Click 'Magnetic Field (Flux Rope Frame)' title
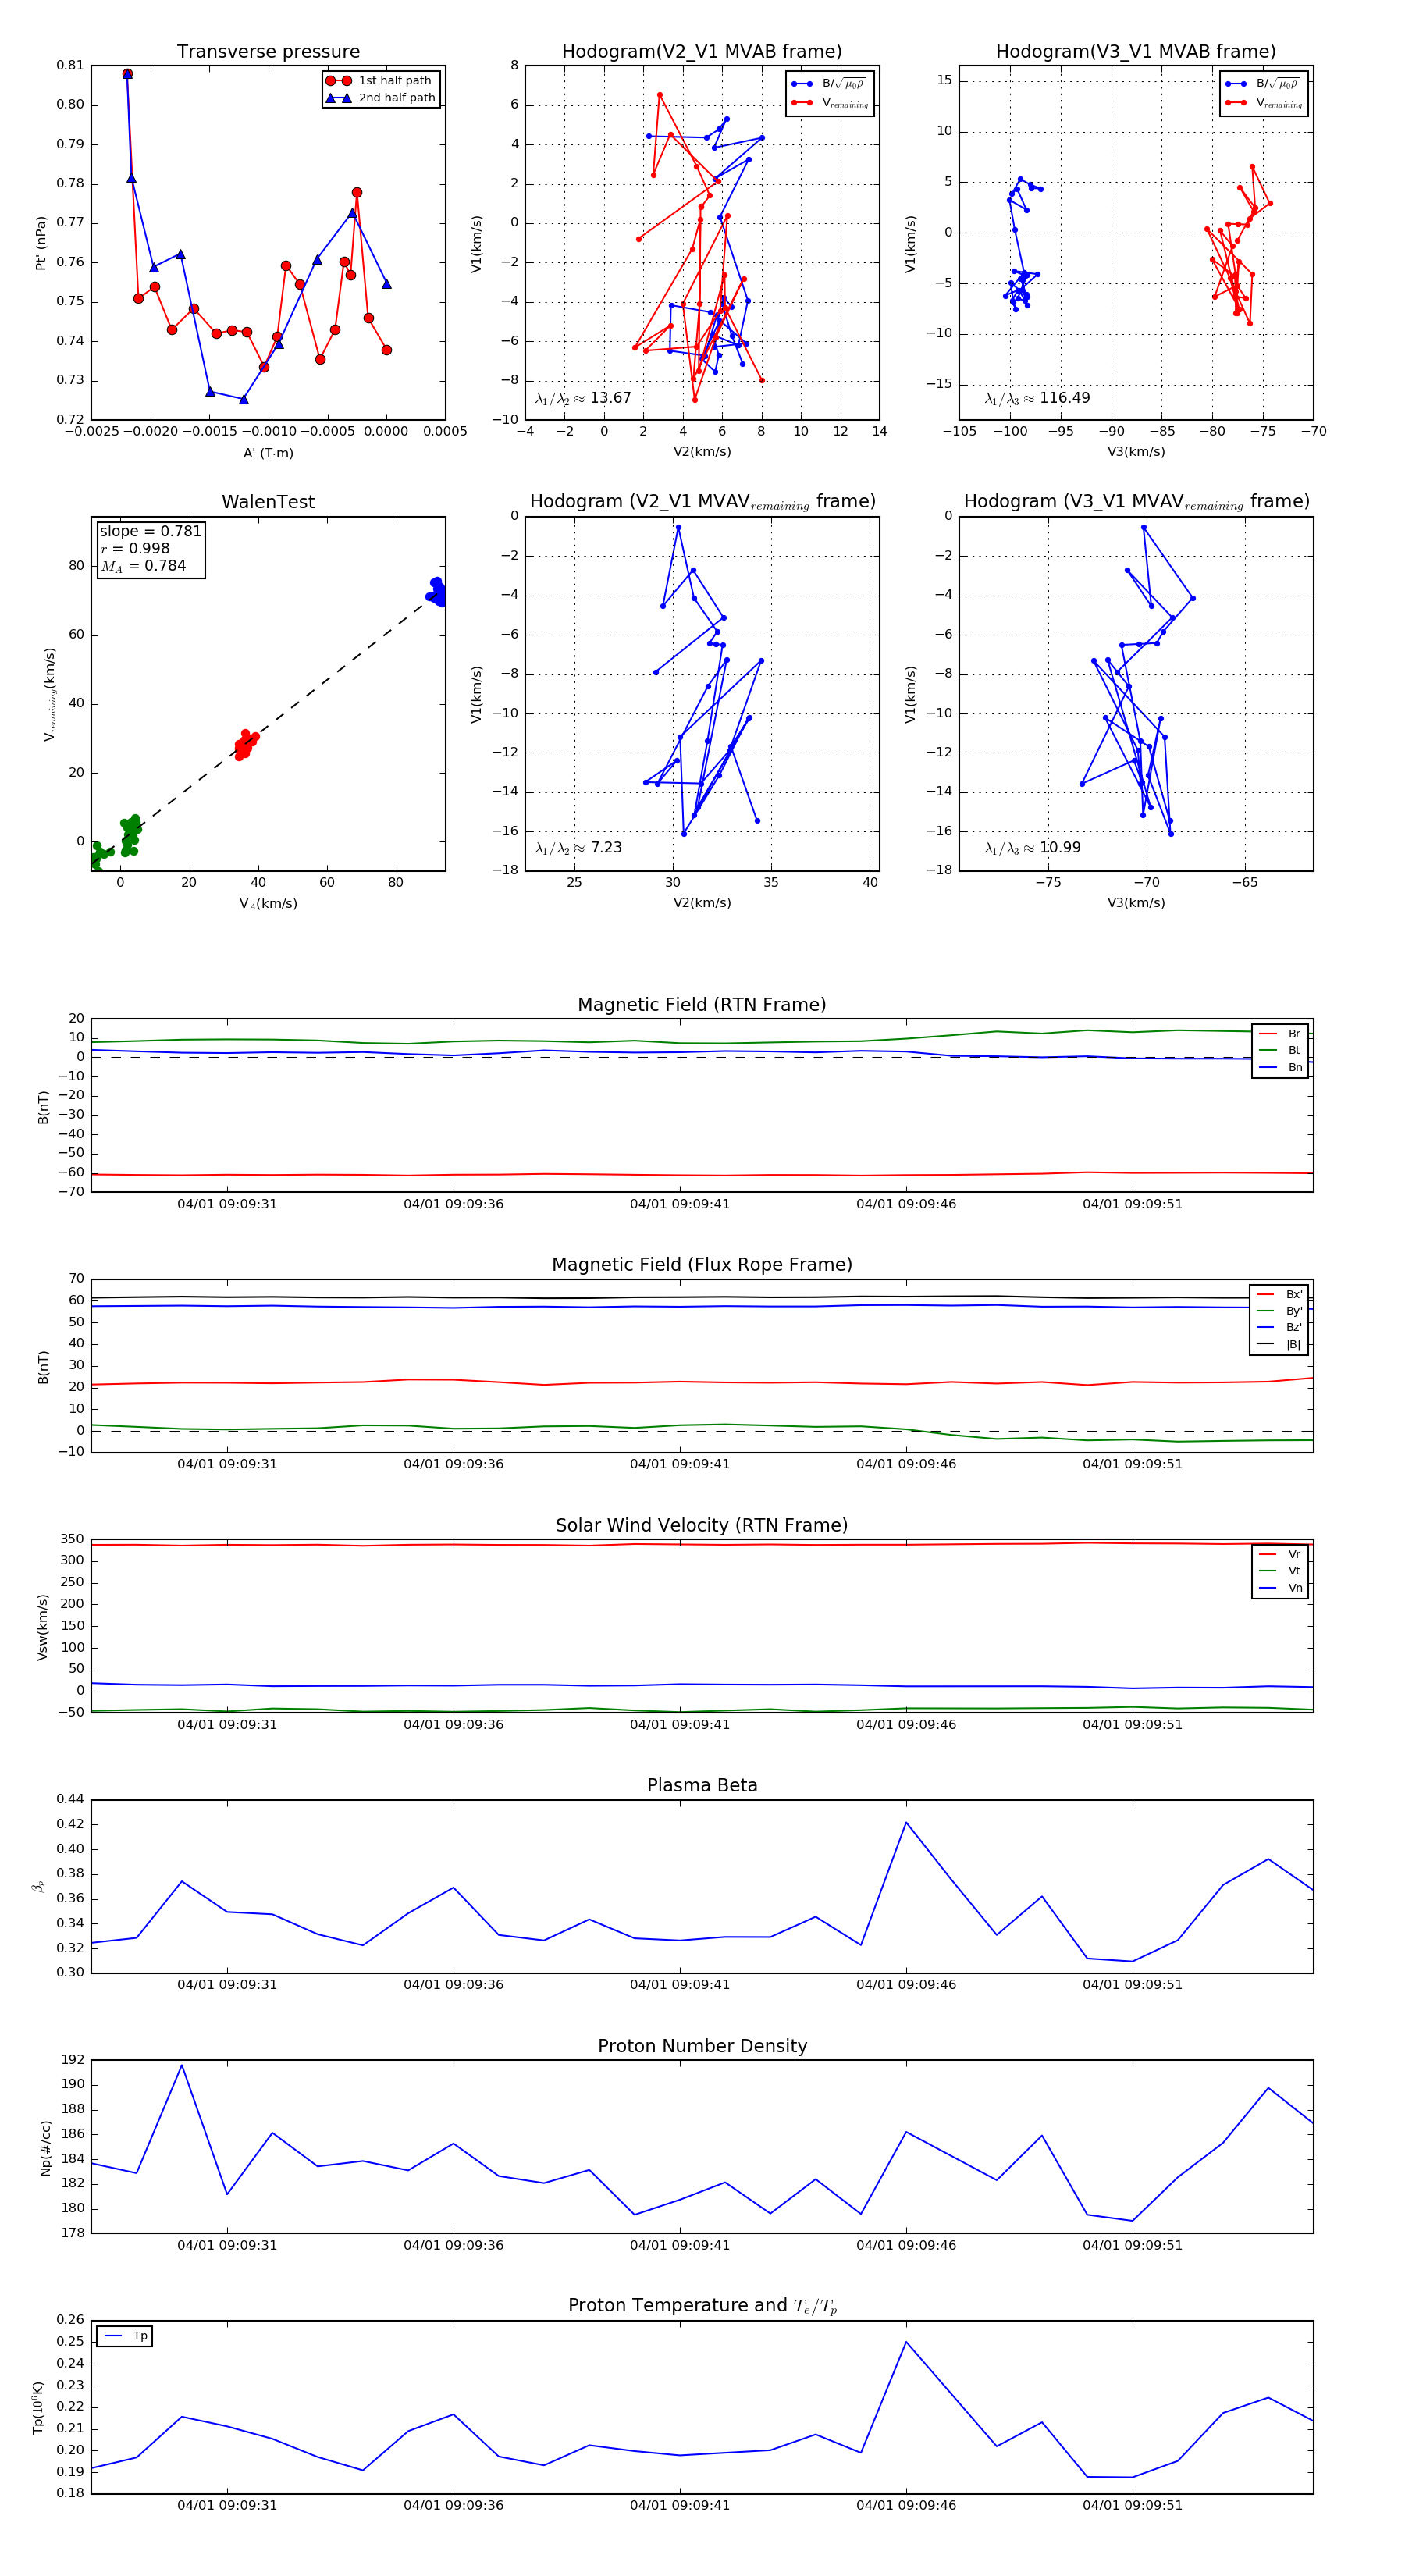The height and width of the screenshot is (2576, 1405). click(x=702, y=1265)
